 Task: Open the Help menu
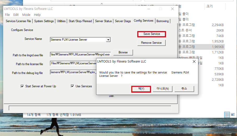click(x=37, y=15)
